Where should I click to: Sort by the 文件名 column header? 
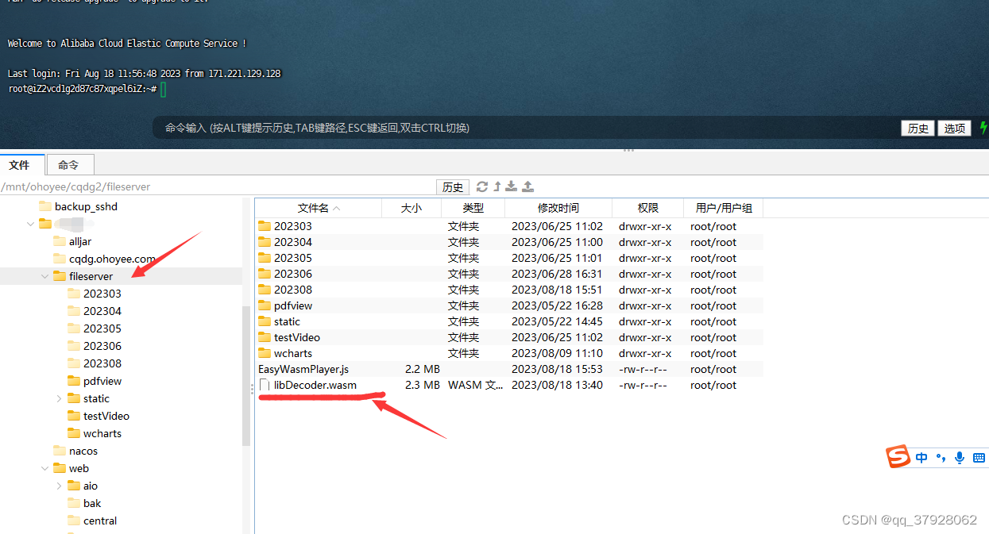[x=318, y=208]
